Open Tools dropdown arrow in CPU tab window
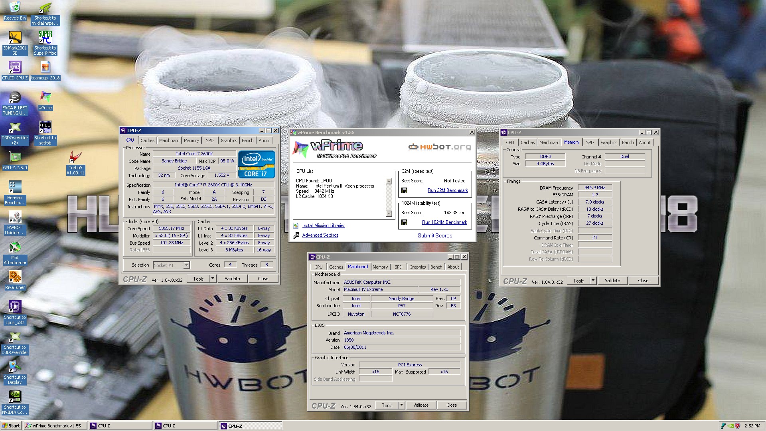Viewport: 766px width, 431px height. coord(213,279)
